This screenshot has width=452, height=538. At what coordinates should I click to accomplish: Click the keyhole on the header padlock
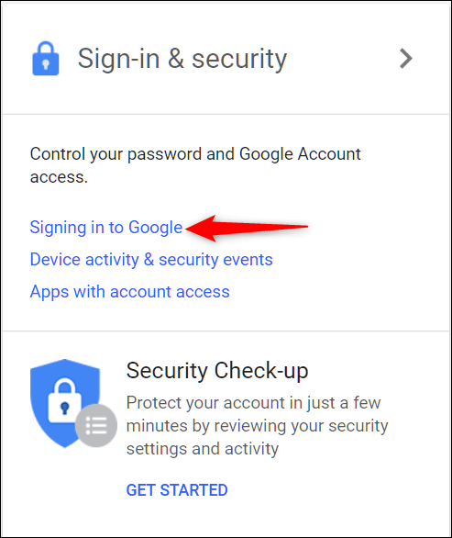[46, 64]
